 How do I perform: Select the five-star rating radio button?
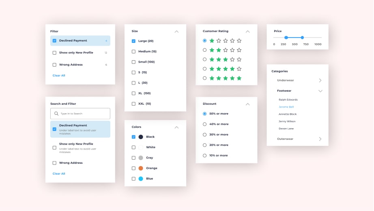pyautogui.click(x=205, y=78)
